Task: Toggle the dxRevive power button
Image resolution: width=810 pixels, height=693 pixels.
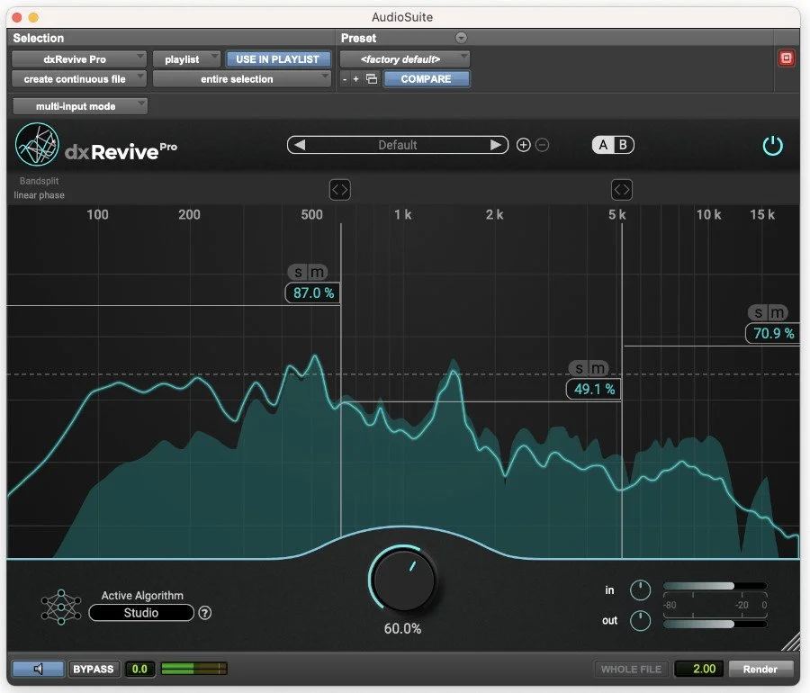Action: [x=772, y=146]
